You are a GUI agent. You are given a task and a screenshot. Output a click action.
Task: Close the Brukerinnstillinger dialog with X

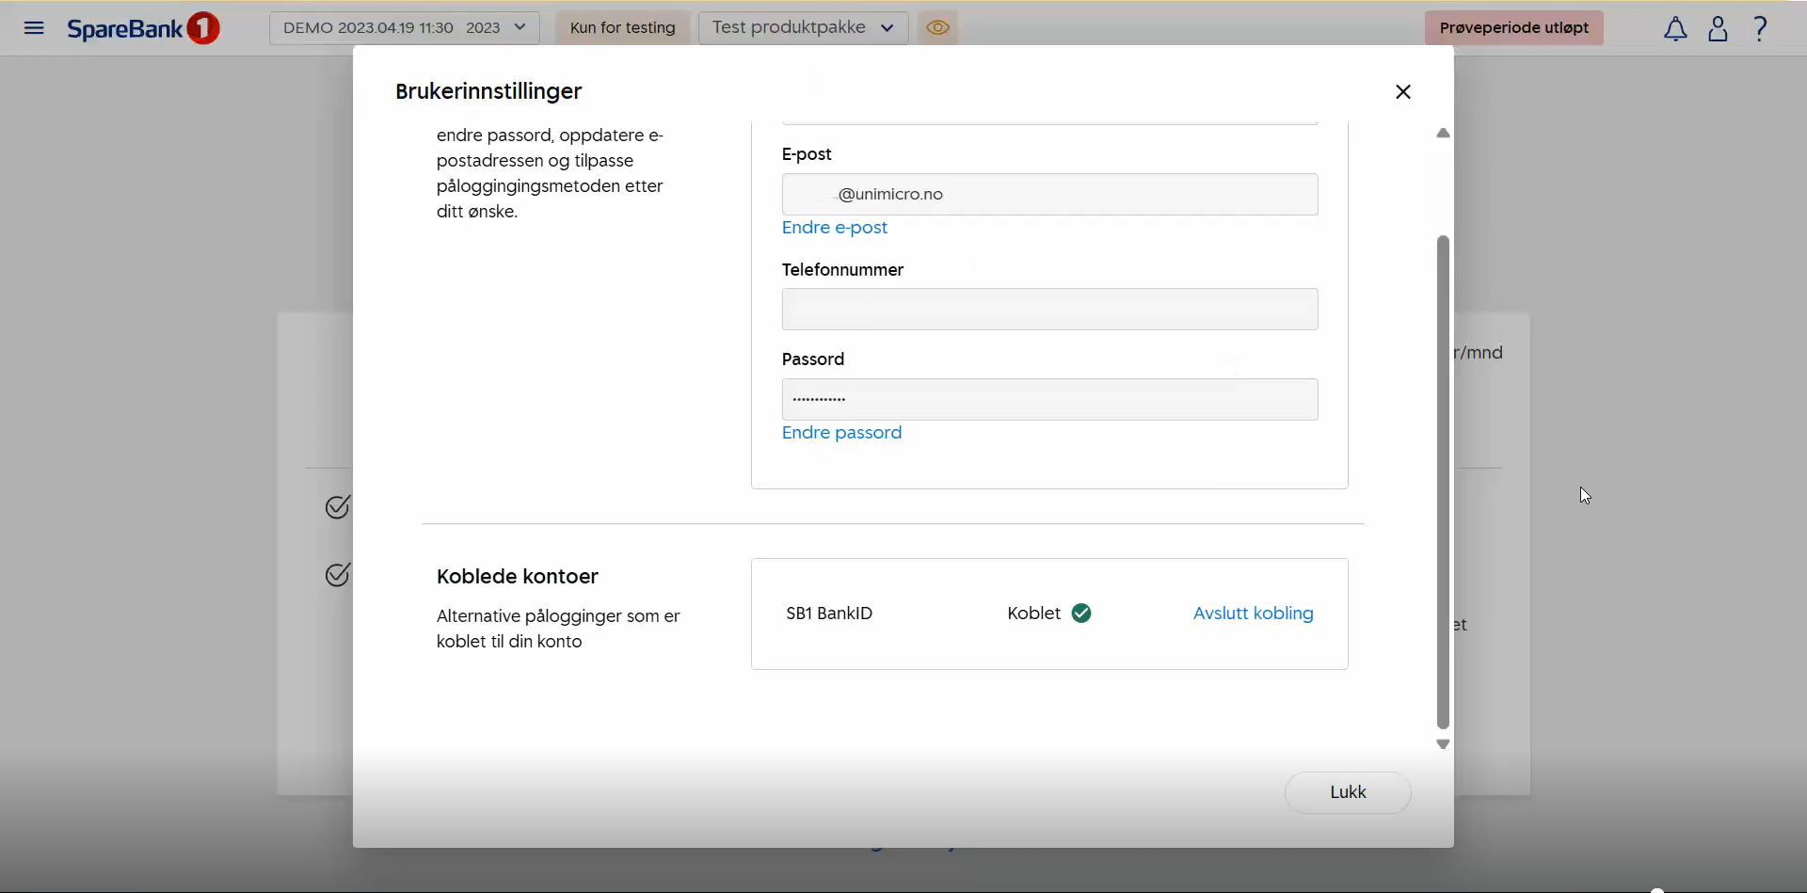[x=1402, y=92]
